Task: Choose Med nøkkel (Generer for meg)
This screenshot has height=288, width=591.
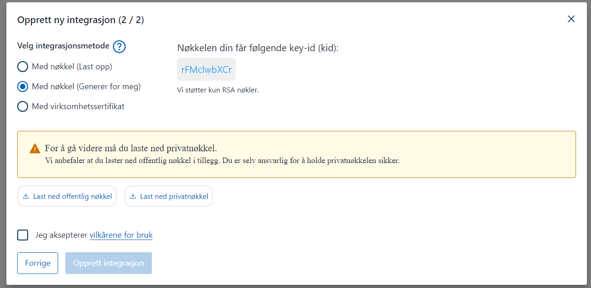Action: tap(23, 87)
